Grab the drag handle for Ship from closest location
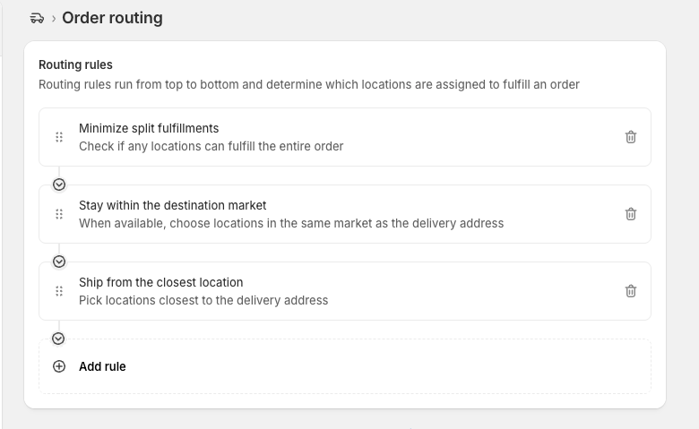Image resolution: width=699 pixels, height=429 pixels. coord(59,291)
